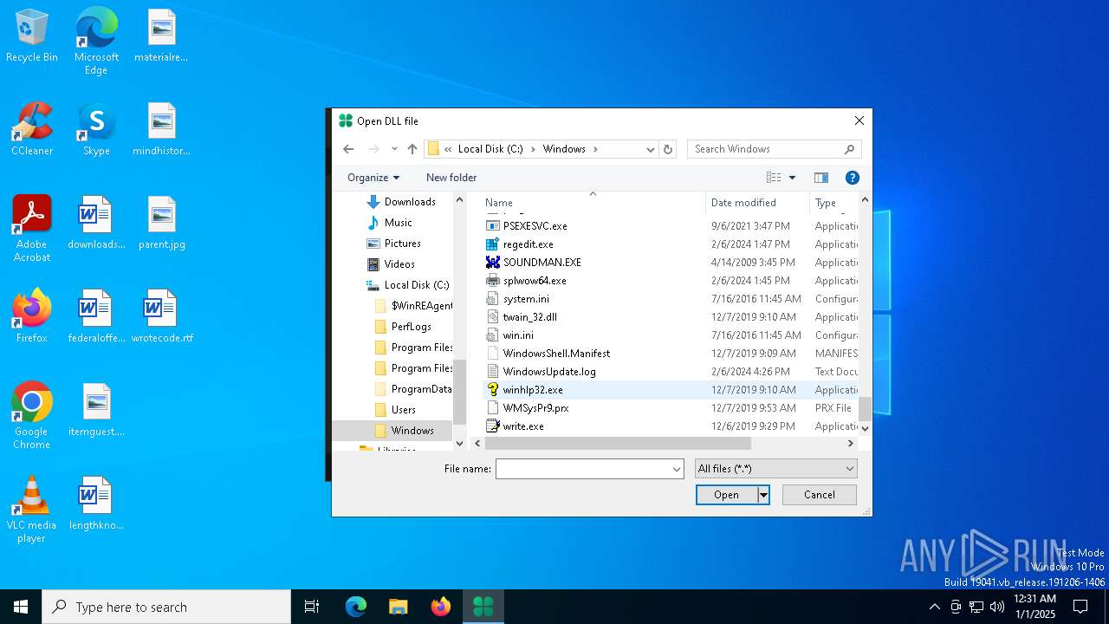Screen dimensions: 1109x624
Task: Select Pictures in navigation pane
Action: pos(393,244)
